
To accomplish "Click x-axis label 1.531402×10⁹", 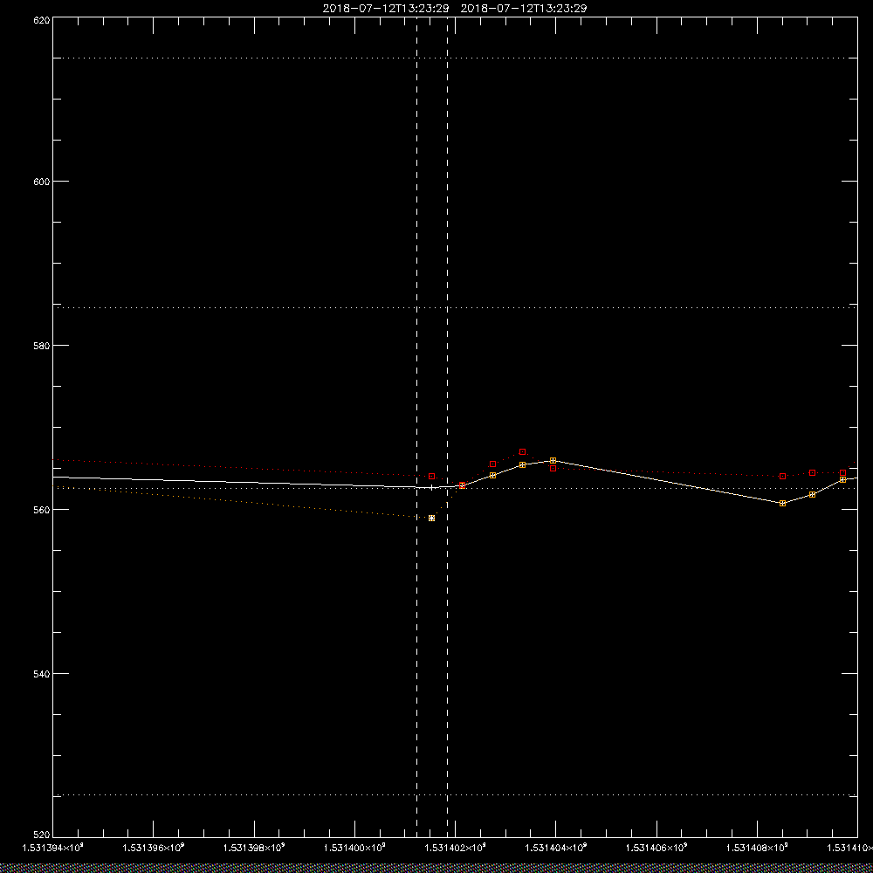I will pyautogui.click(x=456, y=848).
